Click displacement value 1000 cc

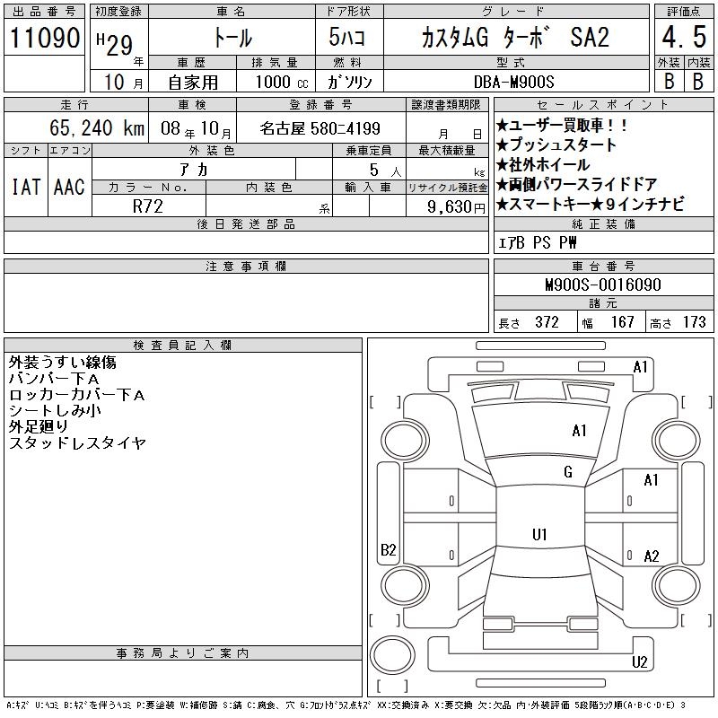[x=282, y=82]
